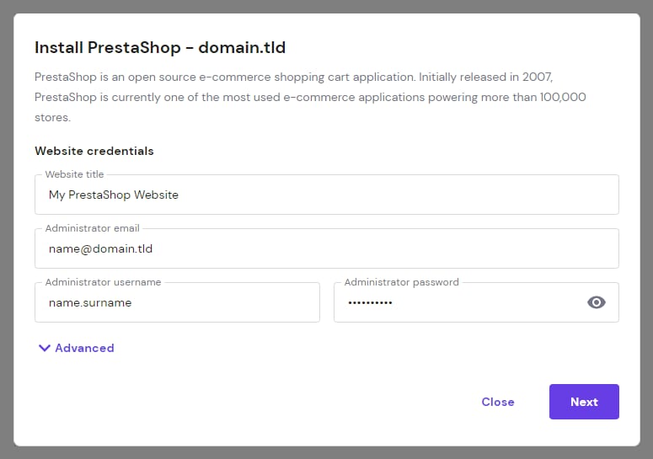Click the "Administrator username" field label

point(103,282)
